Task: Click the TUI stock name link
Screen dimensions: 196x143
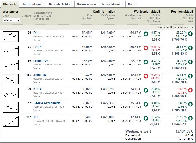Action: tap(36, 117)
